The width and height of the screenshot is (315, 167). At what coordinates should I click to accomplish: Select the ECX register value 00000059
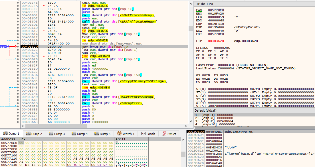[216, 17]
